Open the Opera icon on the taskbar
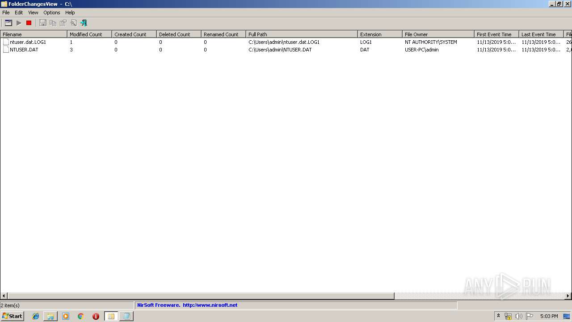The width and height of the screenshot is (572, 322). click(96, 316)
